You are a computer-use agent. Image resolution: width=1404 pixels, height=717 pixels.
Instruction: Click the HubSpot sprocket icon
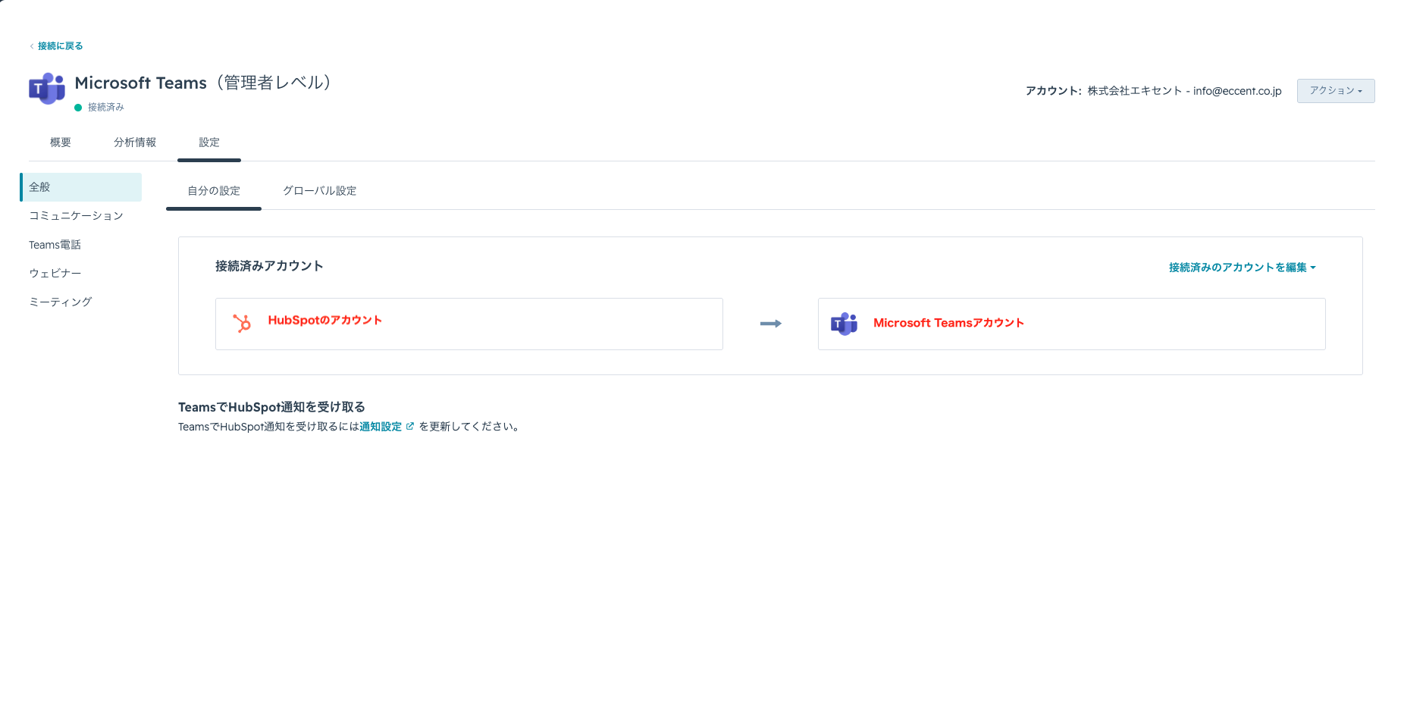(x=242, y=324)
